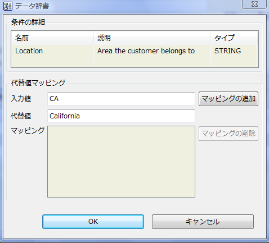The image size is (269, 243).
Task: Select the Location name cell
Action: (x=52, y=51)
